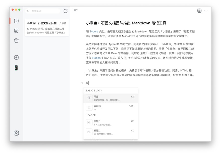The width and height of the screenshot is (221, 154).
Task: Open the recent notes clock icon
Action: point(16,21)
